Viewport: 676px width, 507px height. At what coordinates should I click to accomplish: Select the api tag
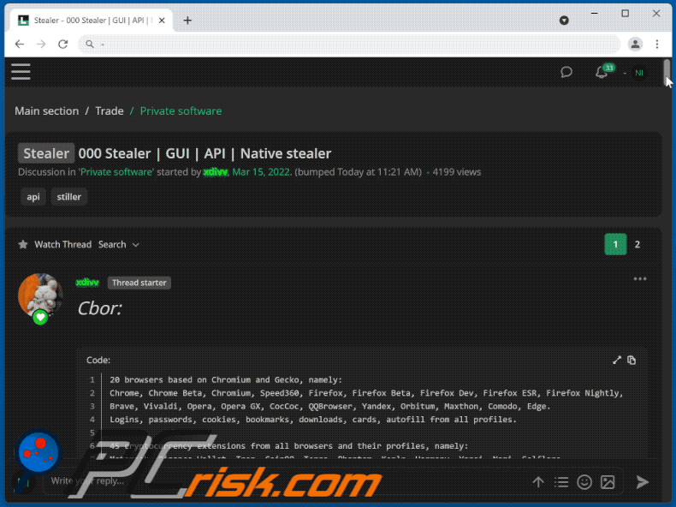(33, 197)
